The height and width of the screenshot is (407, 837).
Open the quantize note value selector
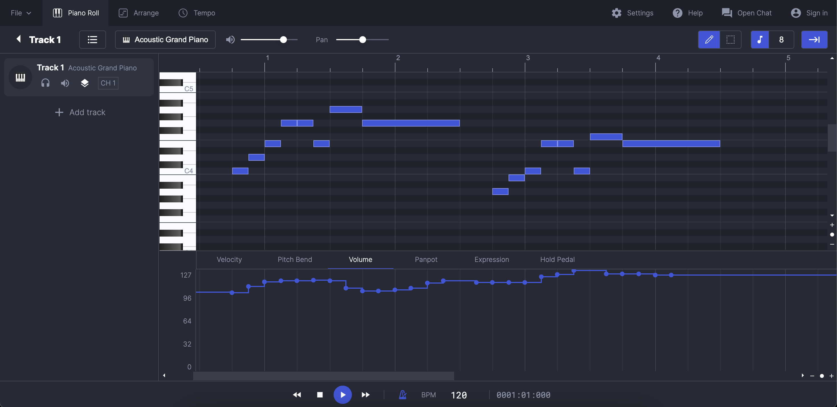coord(781,40)
